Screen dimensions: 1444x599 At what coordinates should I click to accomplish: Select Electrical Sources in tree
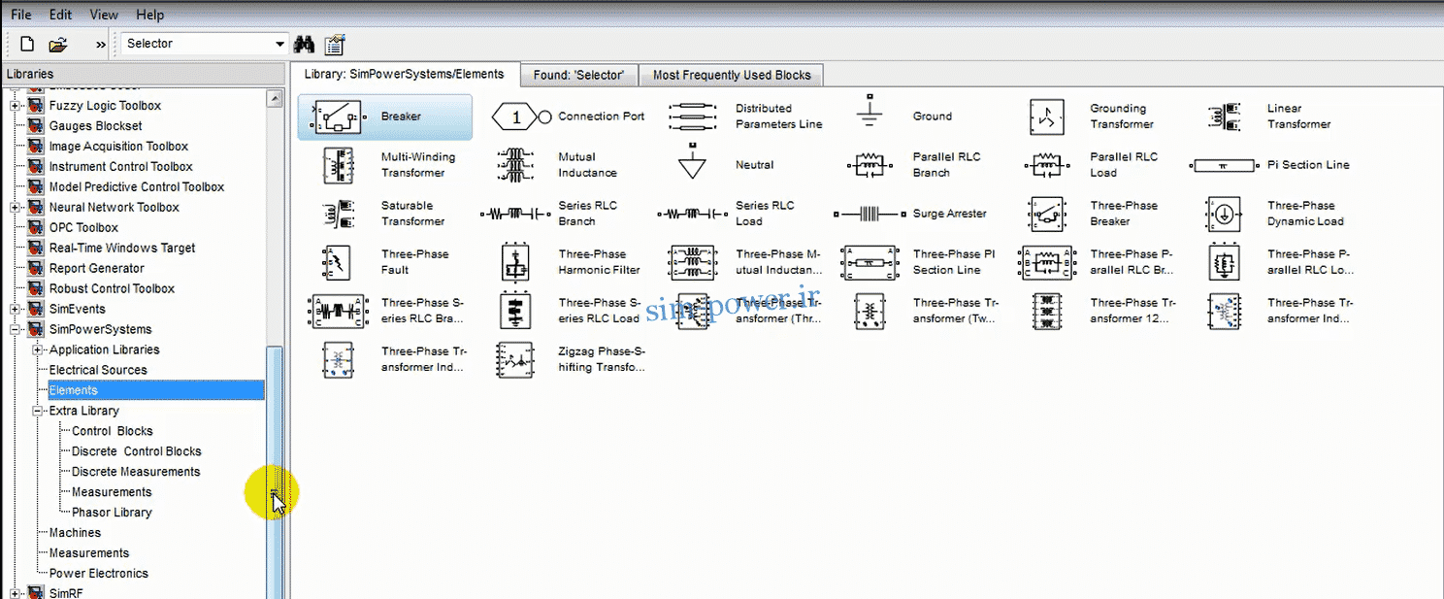point(98,370)
